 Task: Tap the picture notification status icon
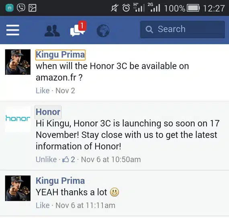(32, 8)
